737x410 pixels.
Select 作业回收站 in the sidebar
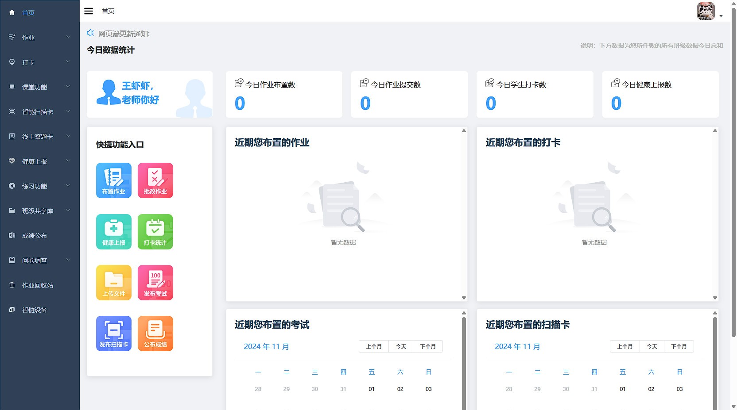coord(35,285)
